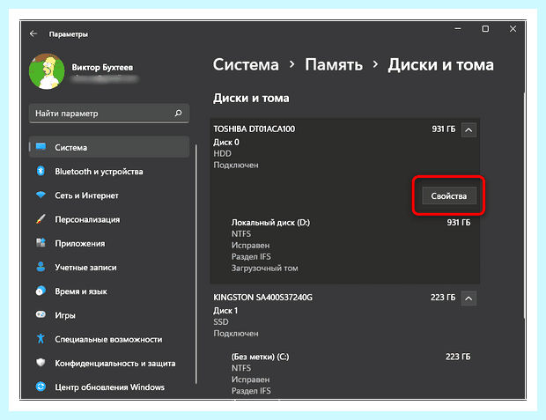Image resolution: width=546 pixels, height=420 pixels.
Task: Click the Время и язык globe clock icon
Action: [41, 291]
